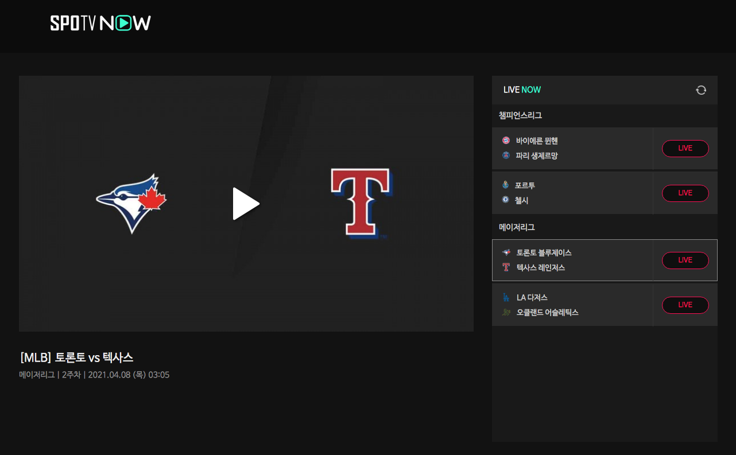Image resolution: width=736 pixels, height=455 pixels.
Task: Select the 파리 생제르망 team name
Action: pos(537,155)
